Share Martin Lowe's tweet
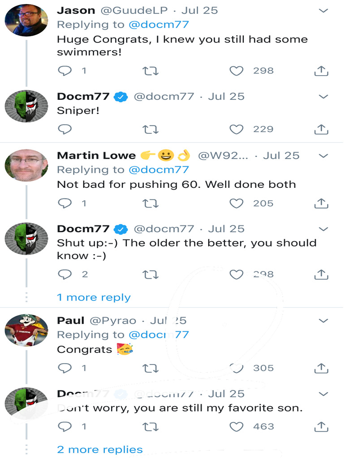 321,204
